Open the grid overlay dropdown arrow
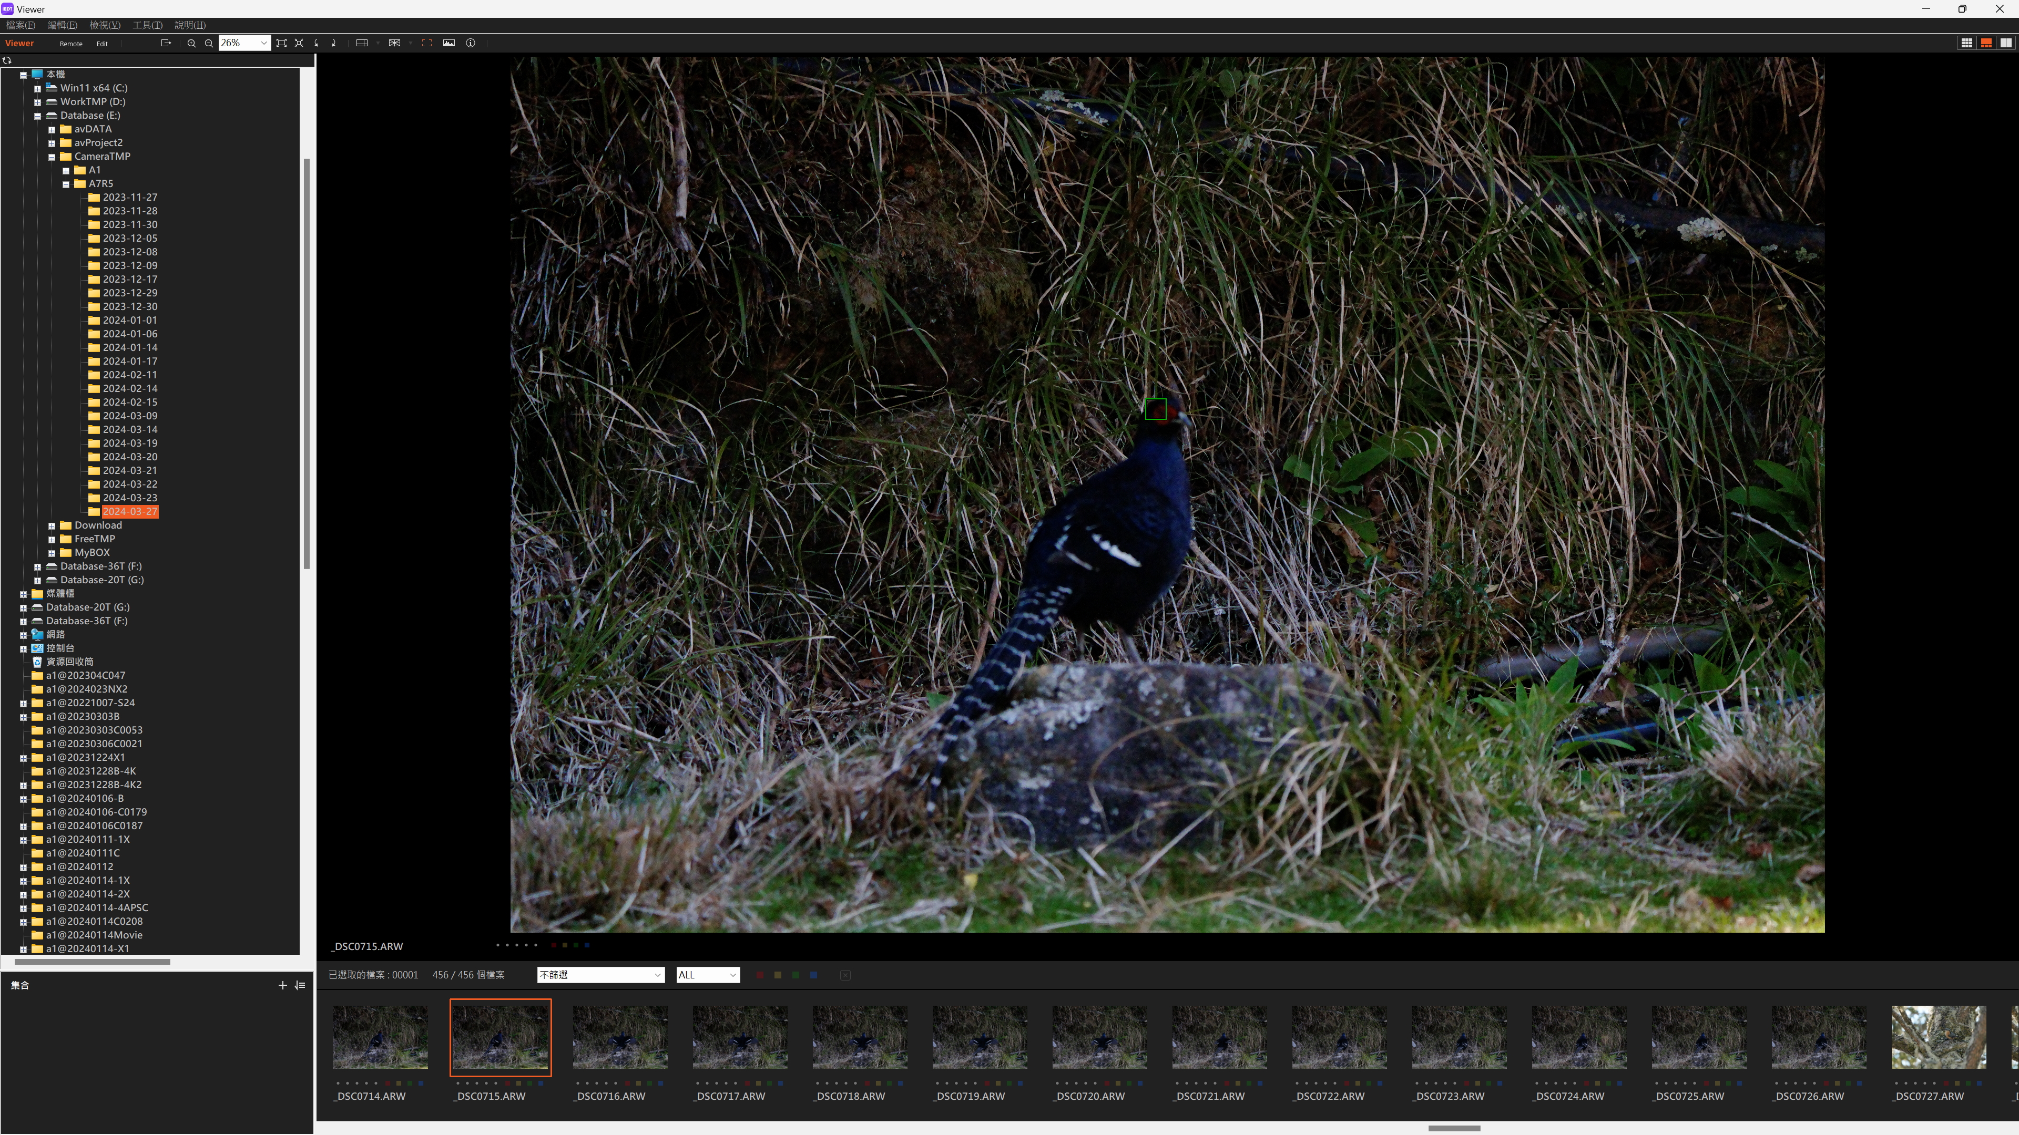 [411, 43]
